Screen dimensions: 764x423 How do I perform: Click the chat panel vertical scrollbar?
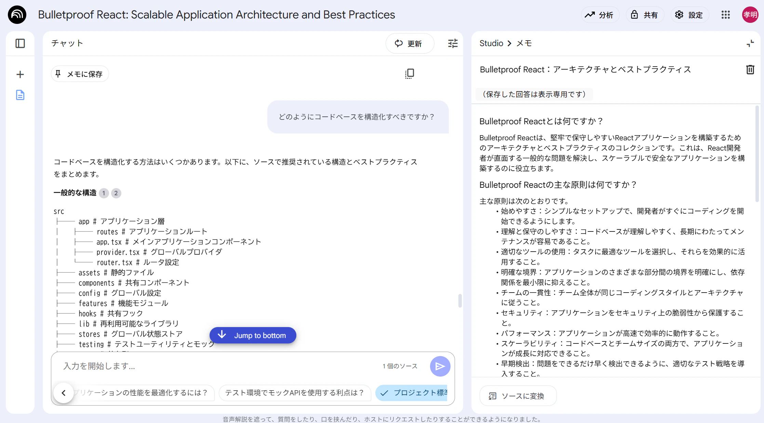(x=460, y=300)
